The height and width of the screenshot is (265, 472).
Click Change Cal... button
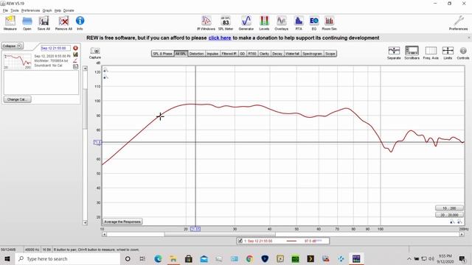pos(18,99)
